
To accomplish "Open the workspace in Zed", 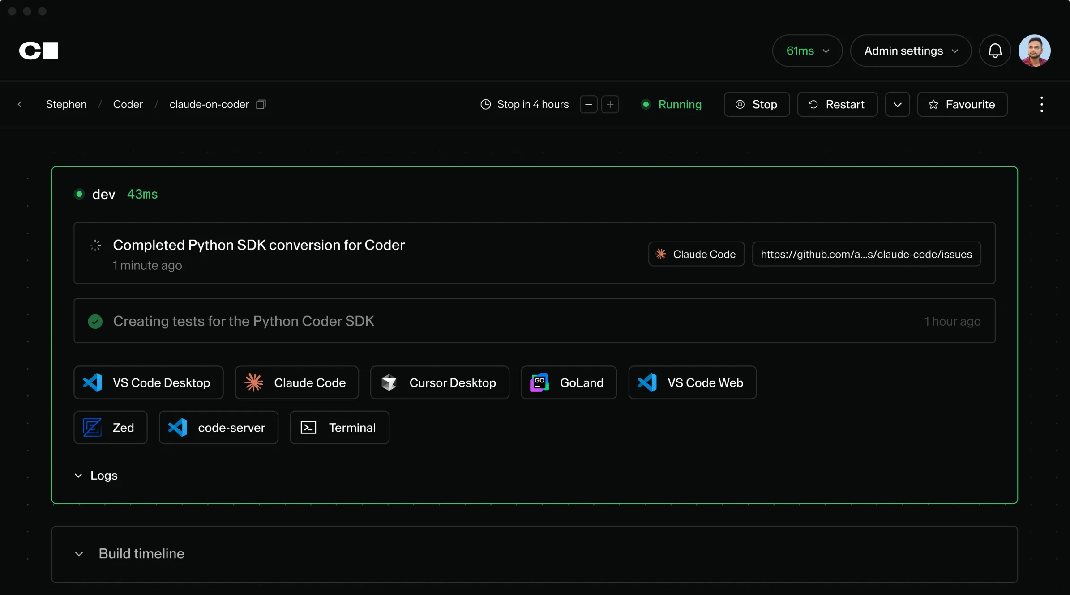I will click(111, 427).
